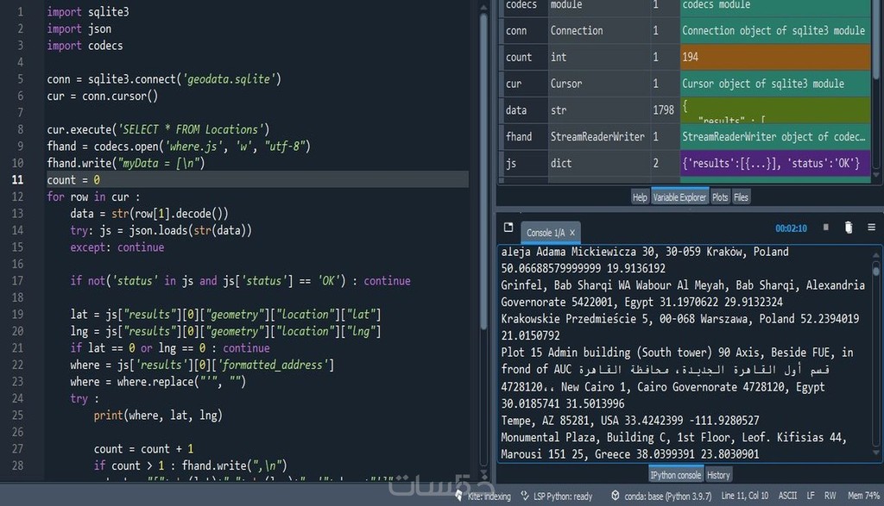Click the console line 'Tempe, AZ 85281, USA'
Screen dimensions: 884x506
[564, 421]
